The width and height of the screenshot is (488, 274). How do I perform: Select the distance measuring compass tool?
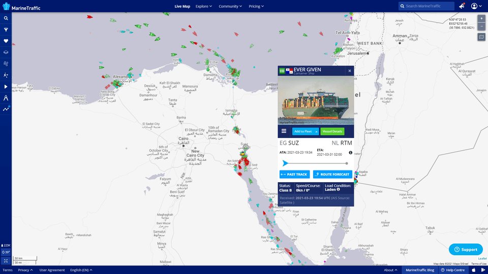tap(6, 98)
